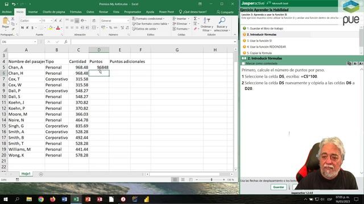The width and height of the screenshot is (364, 204).
Task: Click column header G
Action: (177, 50)
